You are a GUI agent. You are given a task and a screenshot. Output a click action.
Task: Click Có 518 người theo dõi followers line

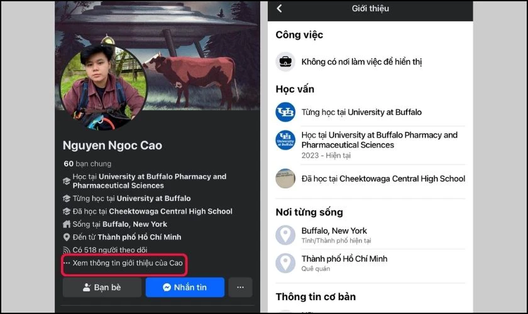(110, 250)
